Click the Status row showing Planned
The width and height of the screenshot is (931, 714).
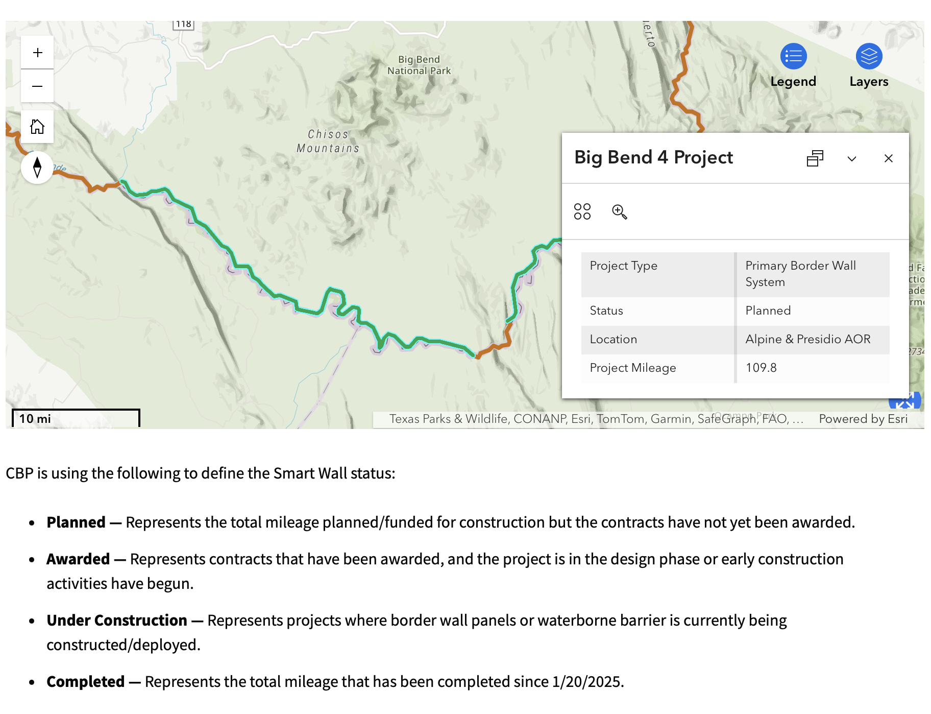point(735,311)
